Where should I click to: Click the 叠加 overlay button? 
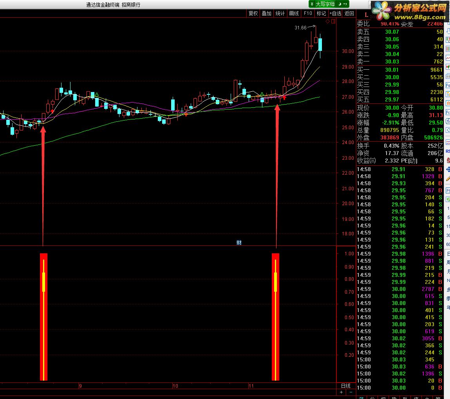pyautogui.click(x=267, y=13)
